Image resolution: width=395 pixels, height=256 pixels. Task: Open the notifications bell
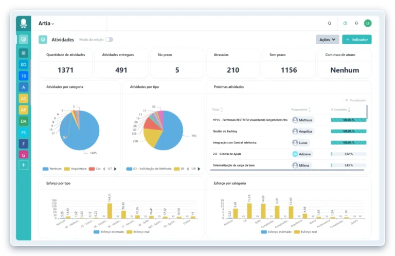click(x=356, y=23)
